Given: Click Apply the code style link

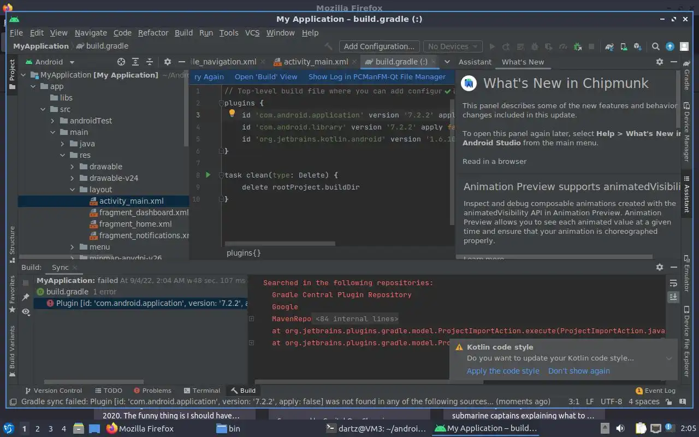Looking at the screenshot, I should point(503,371).
